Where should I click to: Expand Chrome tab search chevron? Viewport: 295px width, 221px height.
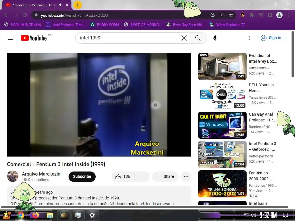pyautogui.click(x=249, y=4)
